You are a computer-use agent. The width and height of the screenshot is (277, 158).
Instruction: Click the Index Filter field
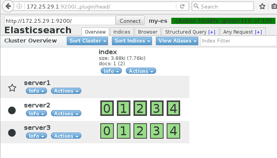pyautogui.click(x=238, y=41)
